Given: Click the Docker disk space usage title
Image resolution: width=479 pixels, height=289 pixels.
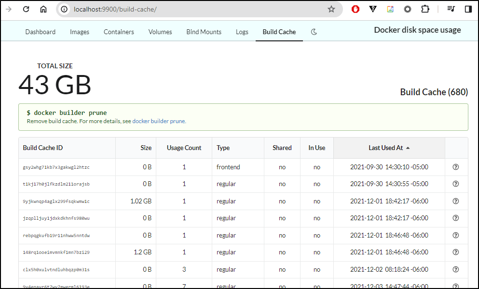Looking at the screenshot, I should [417, 30].
